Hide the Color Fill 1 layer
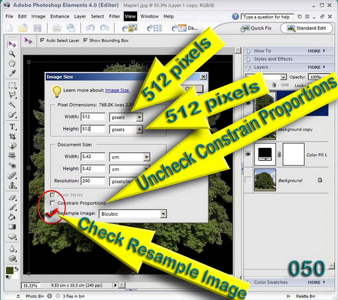This screenshot has width=338, height=300. coord(248,154)
